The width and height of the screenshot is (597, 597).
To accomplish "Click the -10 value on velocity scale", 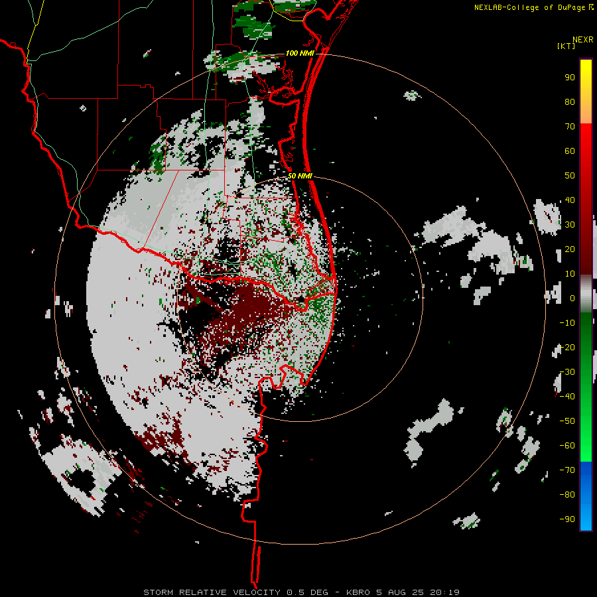I will pyautogui.click(x=567, y=323).
